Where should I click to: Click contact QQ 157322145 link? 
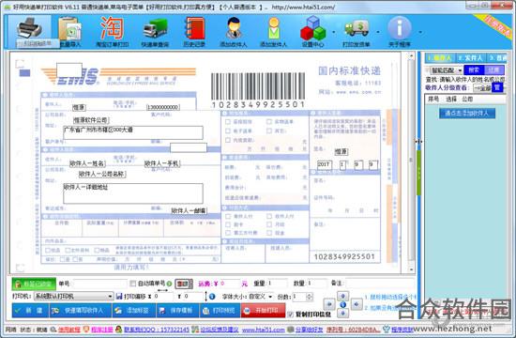click(x=157, y=330)
